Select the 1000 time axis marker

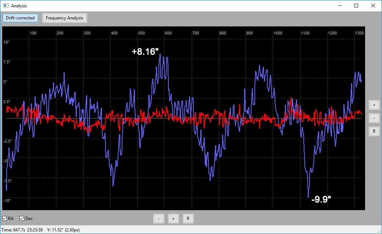coord(278,33)
